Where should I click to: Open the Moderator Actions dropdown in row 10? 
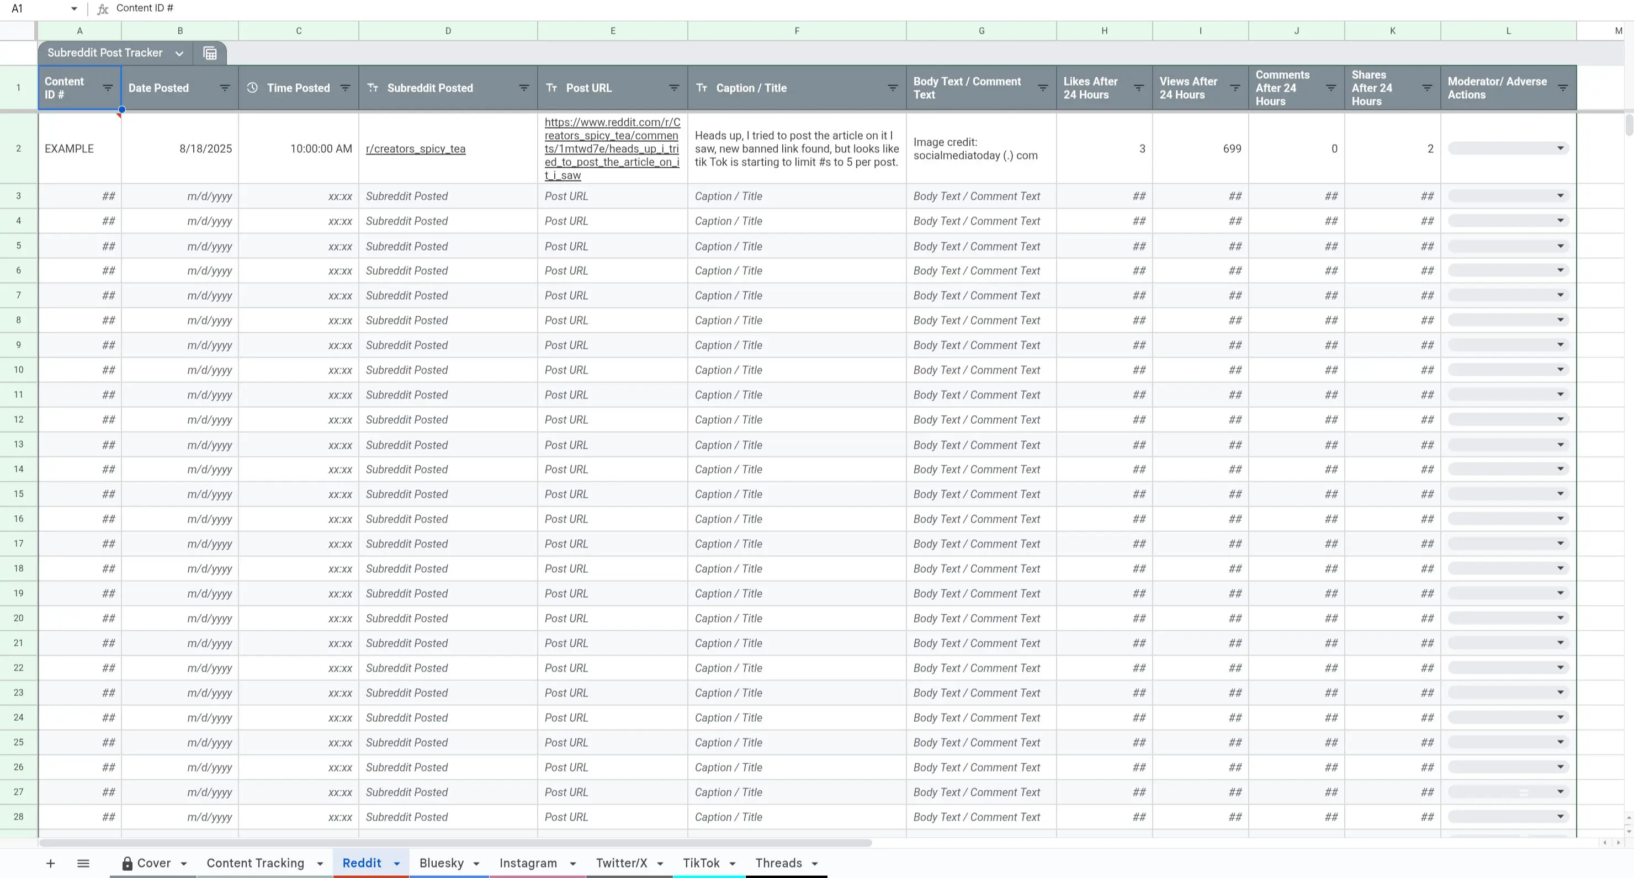click(1560, 370)
